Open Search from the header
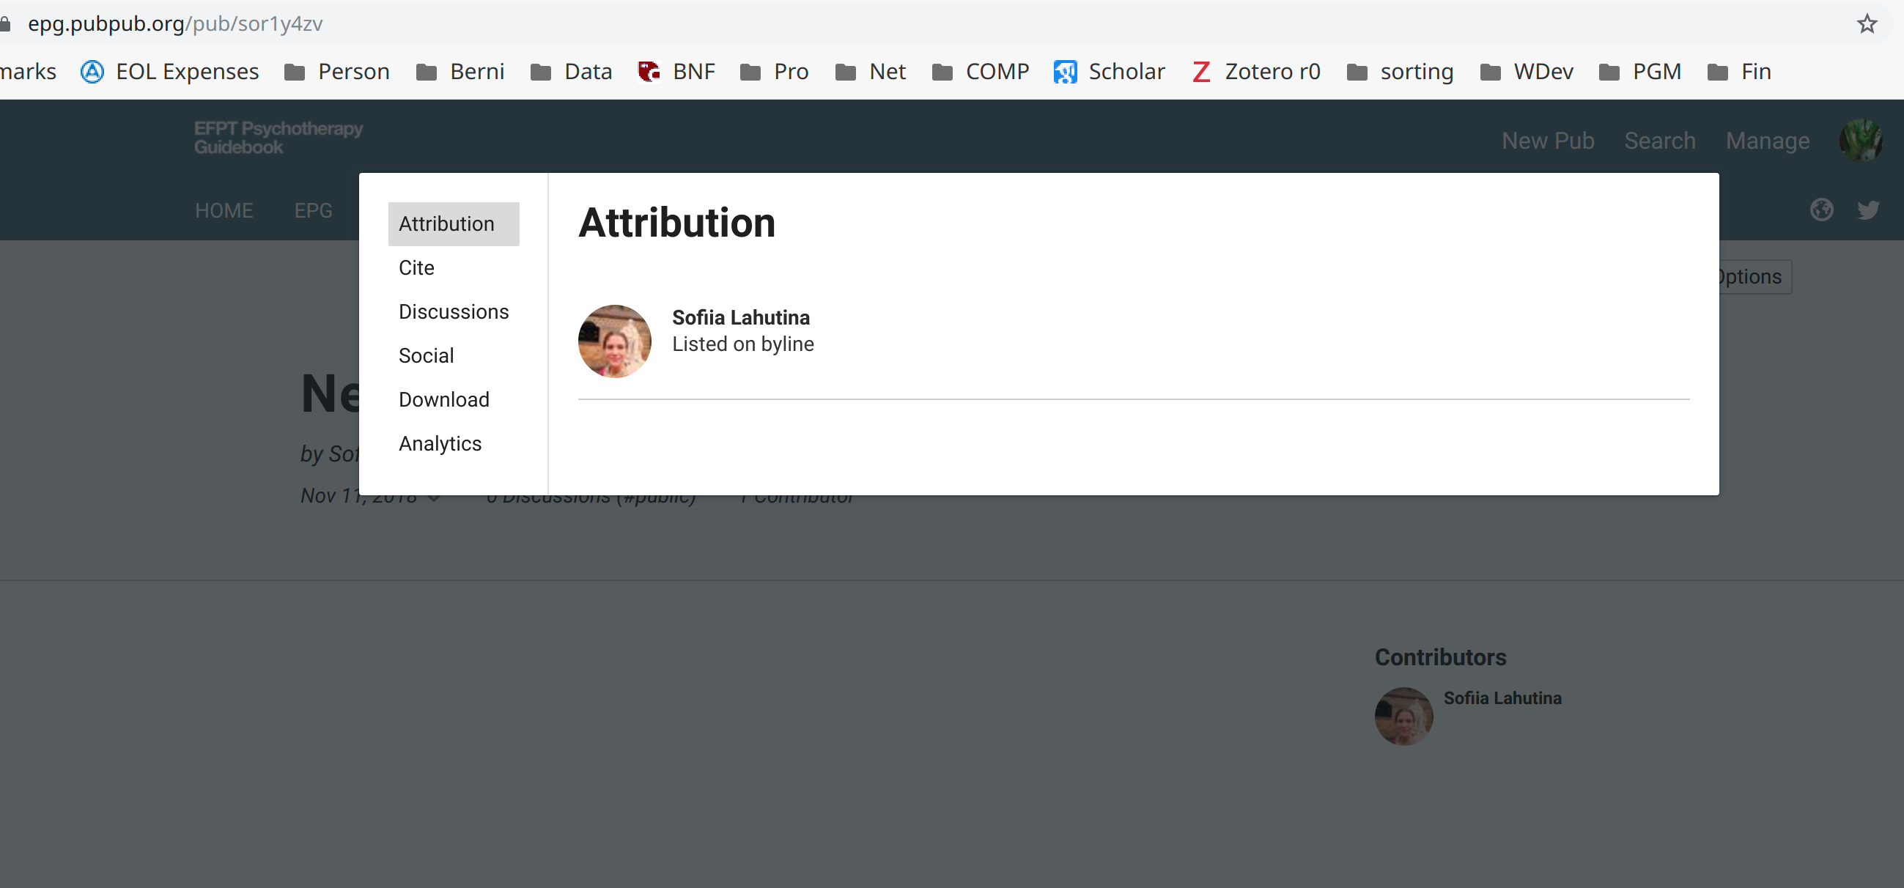This screenshot has width=1904, height=888. point(1659,140)
